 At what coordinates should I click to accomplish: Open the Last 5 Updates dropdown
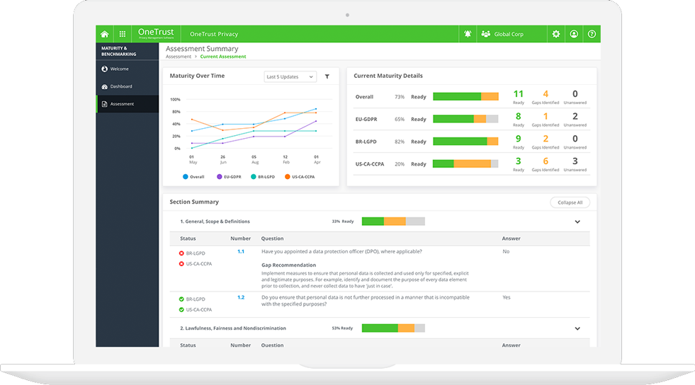pos(290,76)
